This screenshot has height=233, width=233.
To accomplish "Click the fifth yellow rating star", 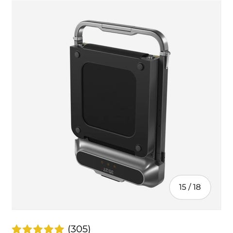I will point(59,229).
